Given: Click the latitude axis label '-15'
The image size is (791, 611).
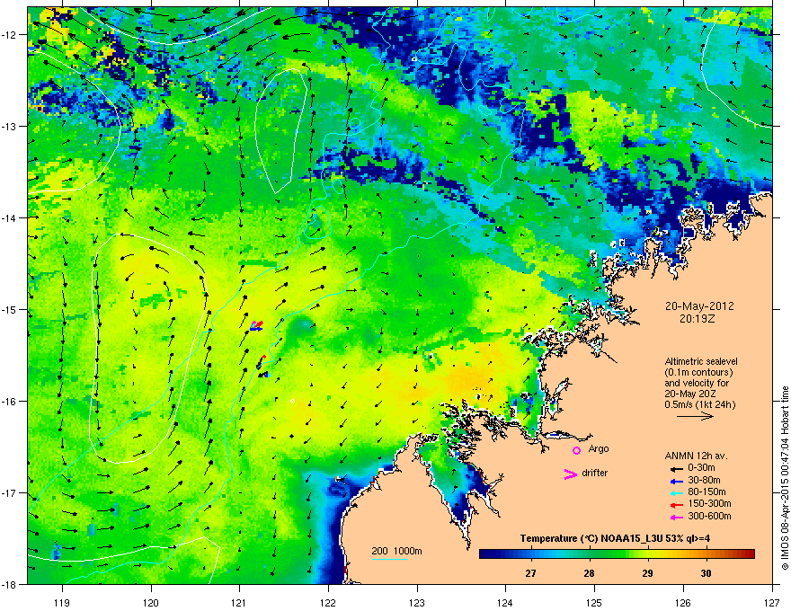Looking at the screenshot, I should (x=10, y=309).
